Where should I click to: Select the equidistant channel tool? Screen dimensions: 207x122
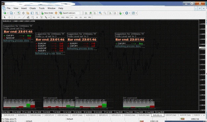(28, 17)
